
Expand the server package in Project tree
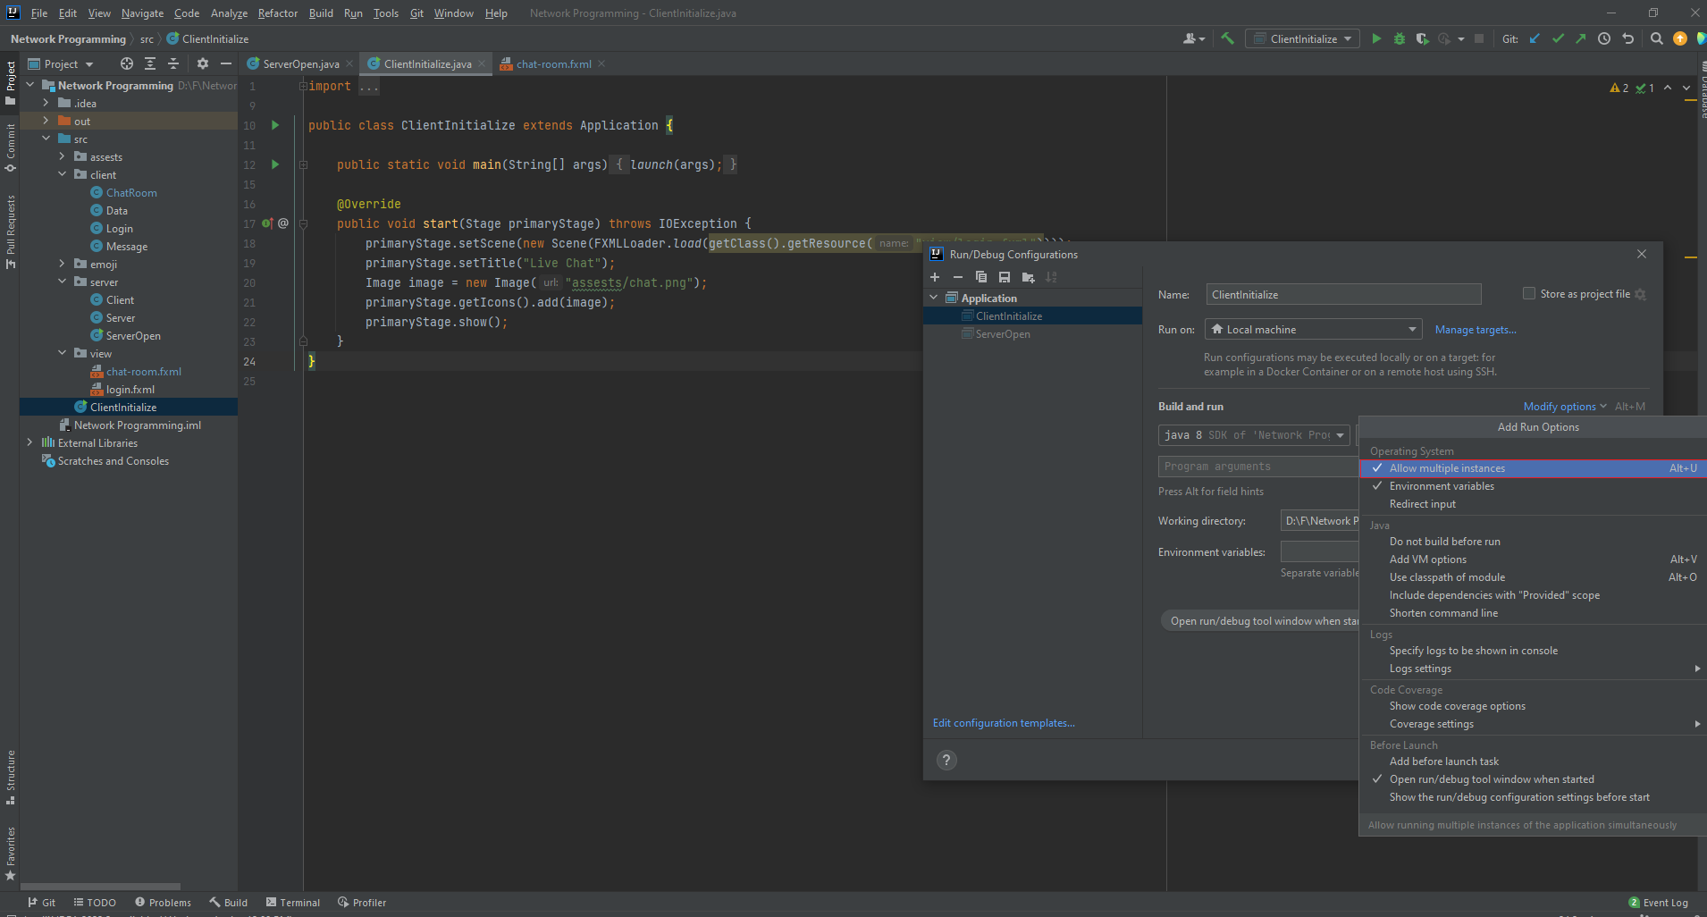click(61, 282)
